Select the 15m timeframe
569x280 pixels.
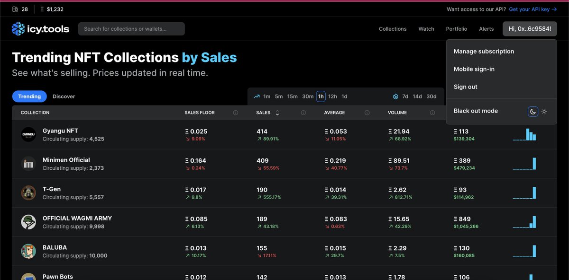click(x=293, y=96)
